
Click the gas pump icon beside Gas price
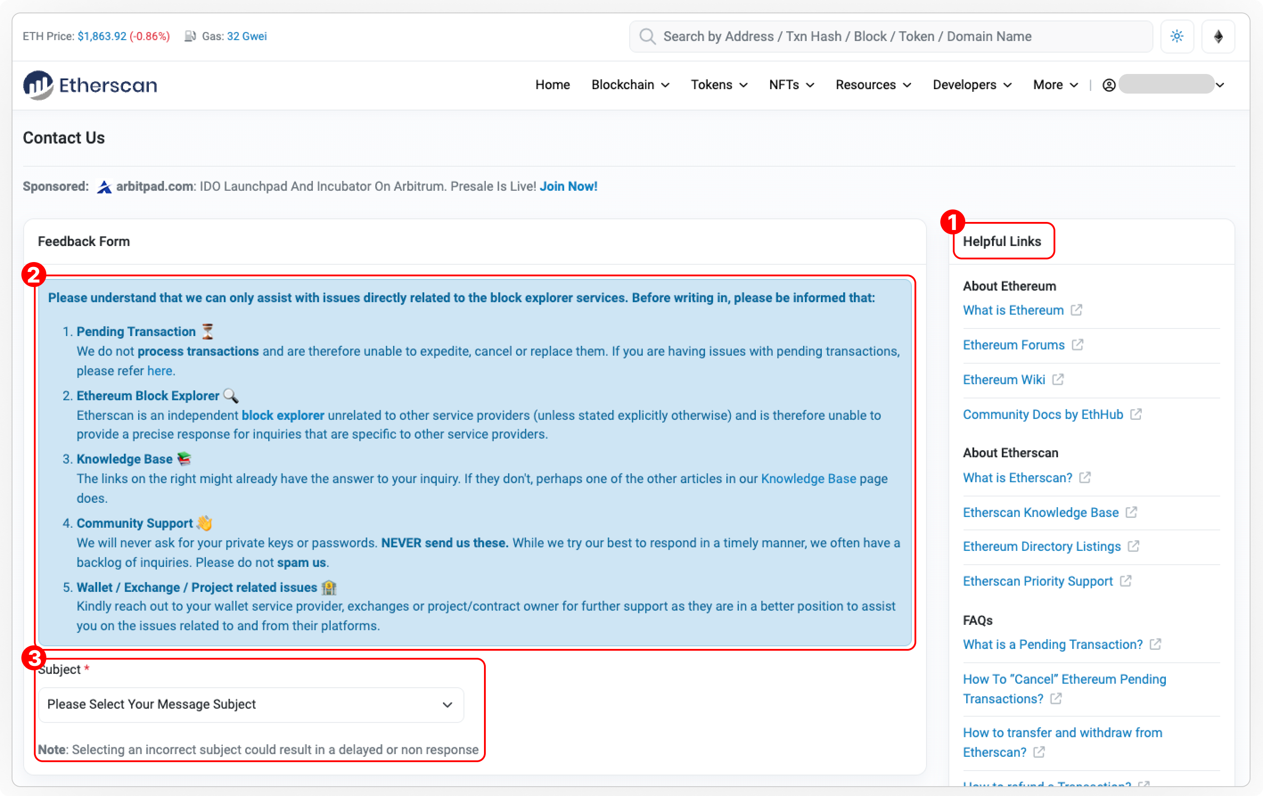190,36
